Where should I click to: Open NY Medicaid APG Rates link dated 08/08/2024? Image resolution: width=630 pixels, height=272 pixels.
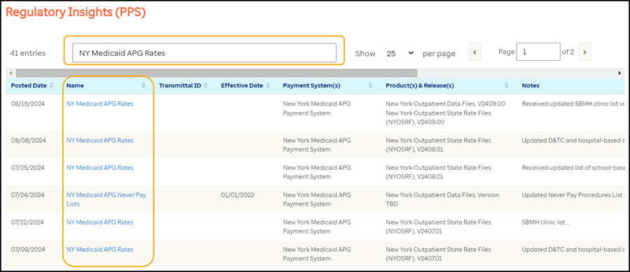click(100, 141)
